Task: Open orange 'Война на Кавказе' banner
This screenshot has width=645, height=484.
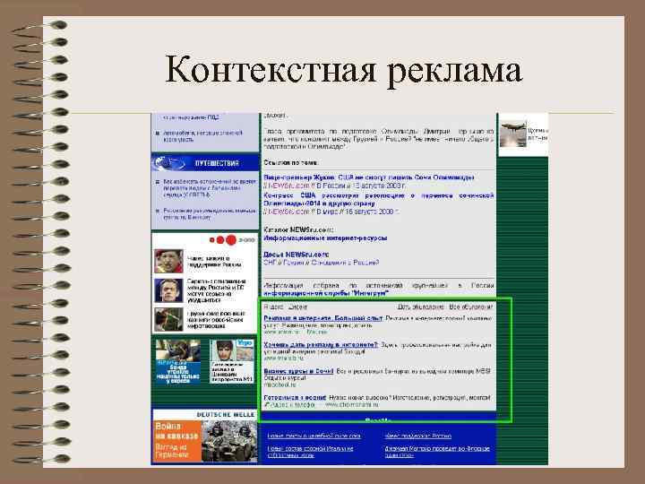Action: pyautogui.click(x=177, y=441)
